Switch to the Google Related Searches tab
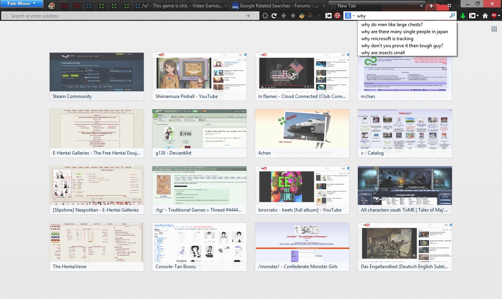Image resolution: width=502 pixels, height=299 pixels. 278,6
